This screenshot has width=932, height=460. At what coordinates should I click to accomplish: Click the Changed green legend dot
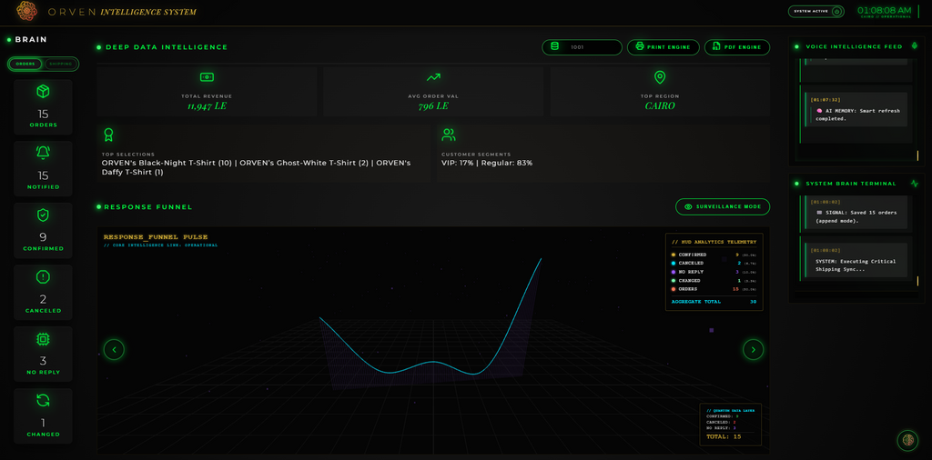pyautogui.click(x=674, y=280)
